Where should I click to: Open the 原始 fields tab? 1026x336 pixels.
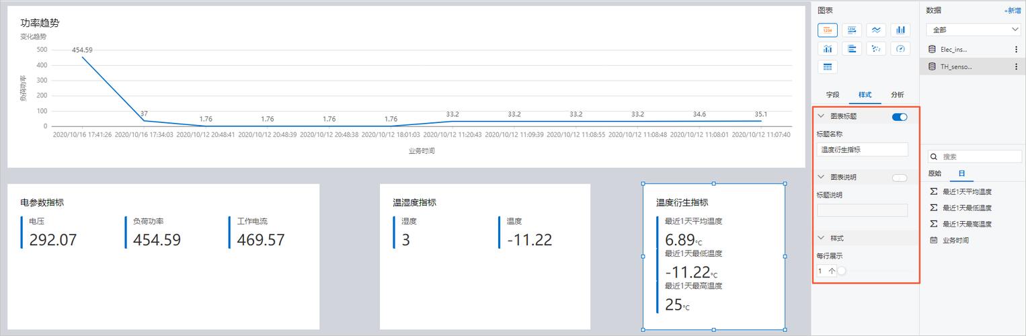tap(935, 173)
